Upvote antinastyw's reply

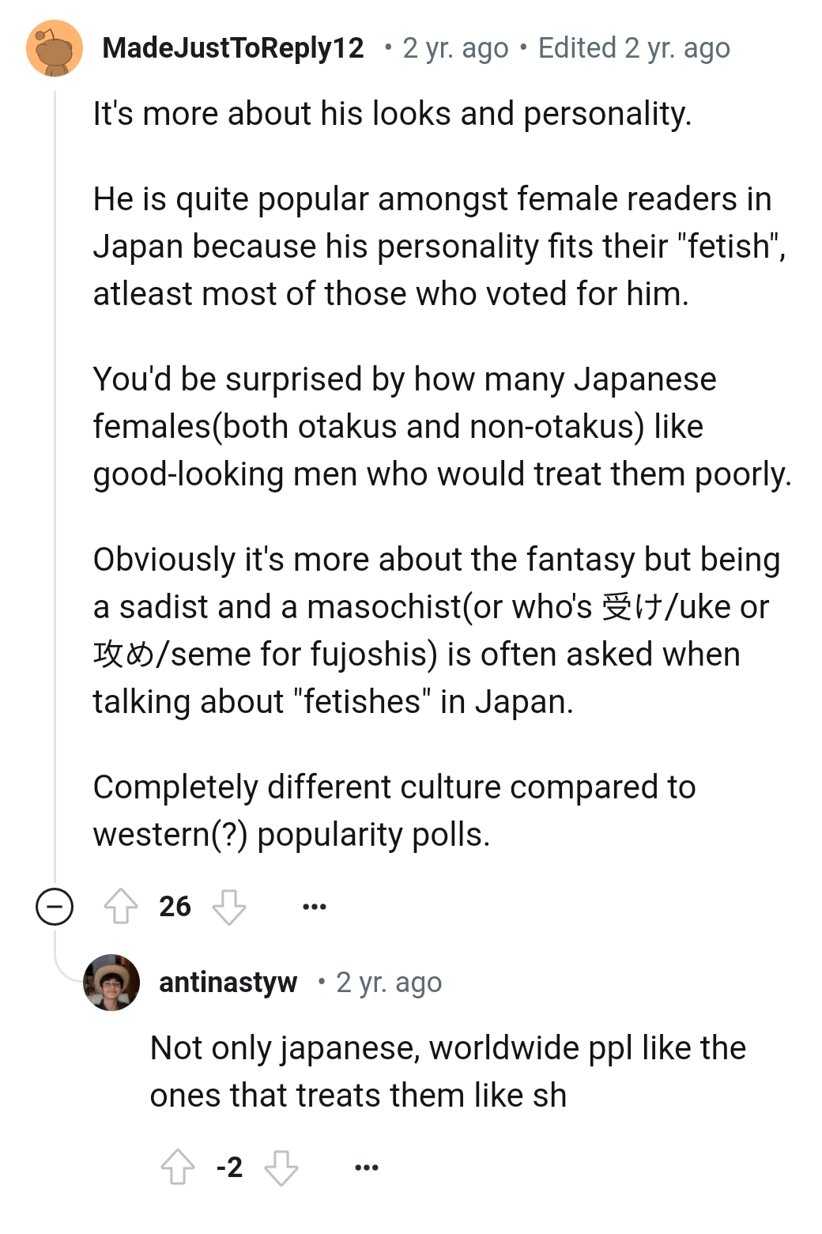click(x=178, y=1167)
